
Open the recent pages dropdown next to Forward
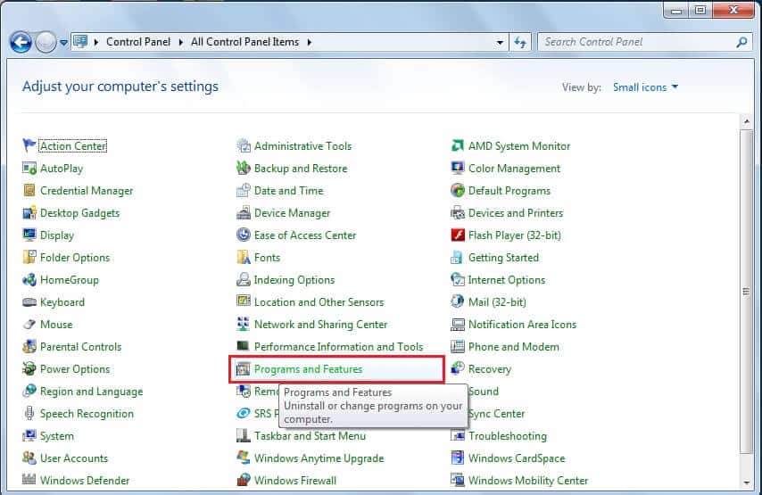(x=63, y=43)
